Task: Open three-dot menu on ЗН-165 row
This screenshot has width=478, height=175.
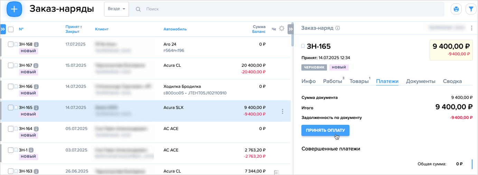Action: (282, 111)
